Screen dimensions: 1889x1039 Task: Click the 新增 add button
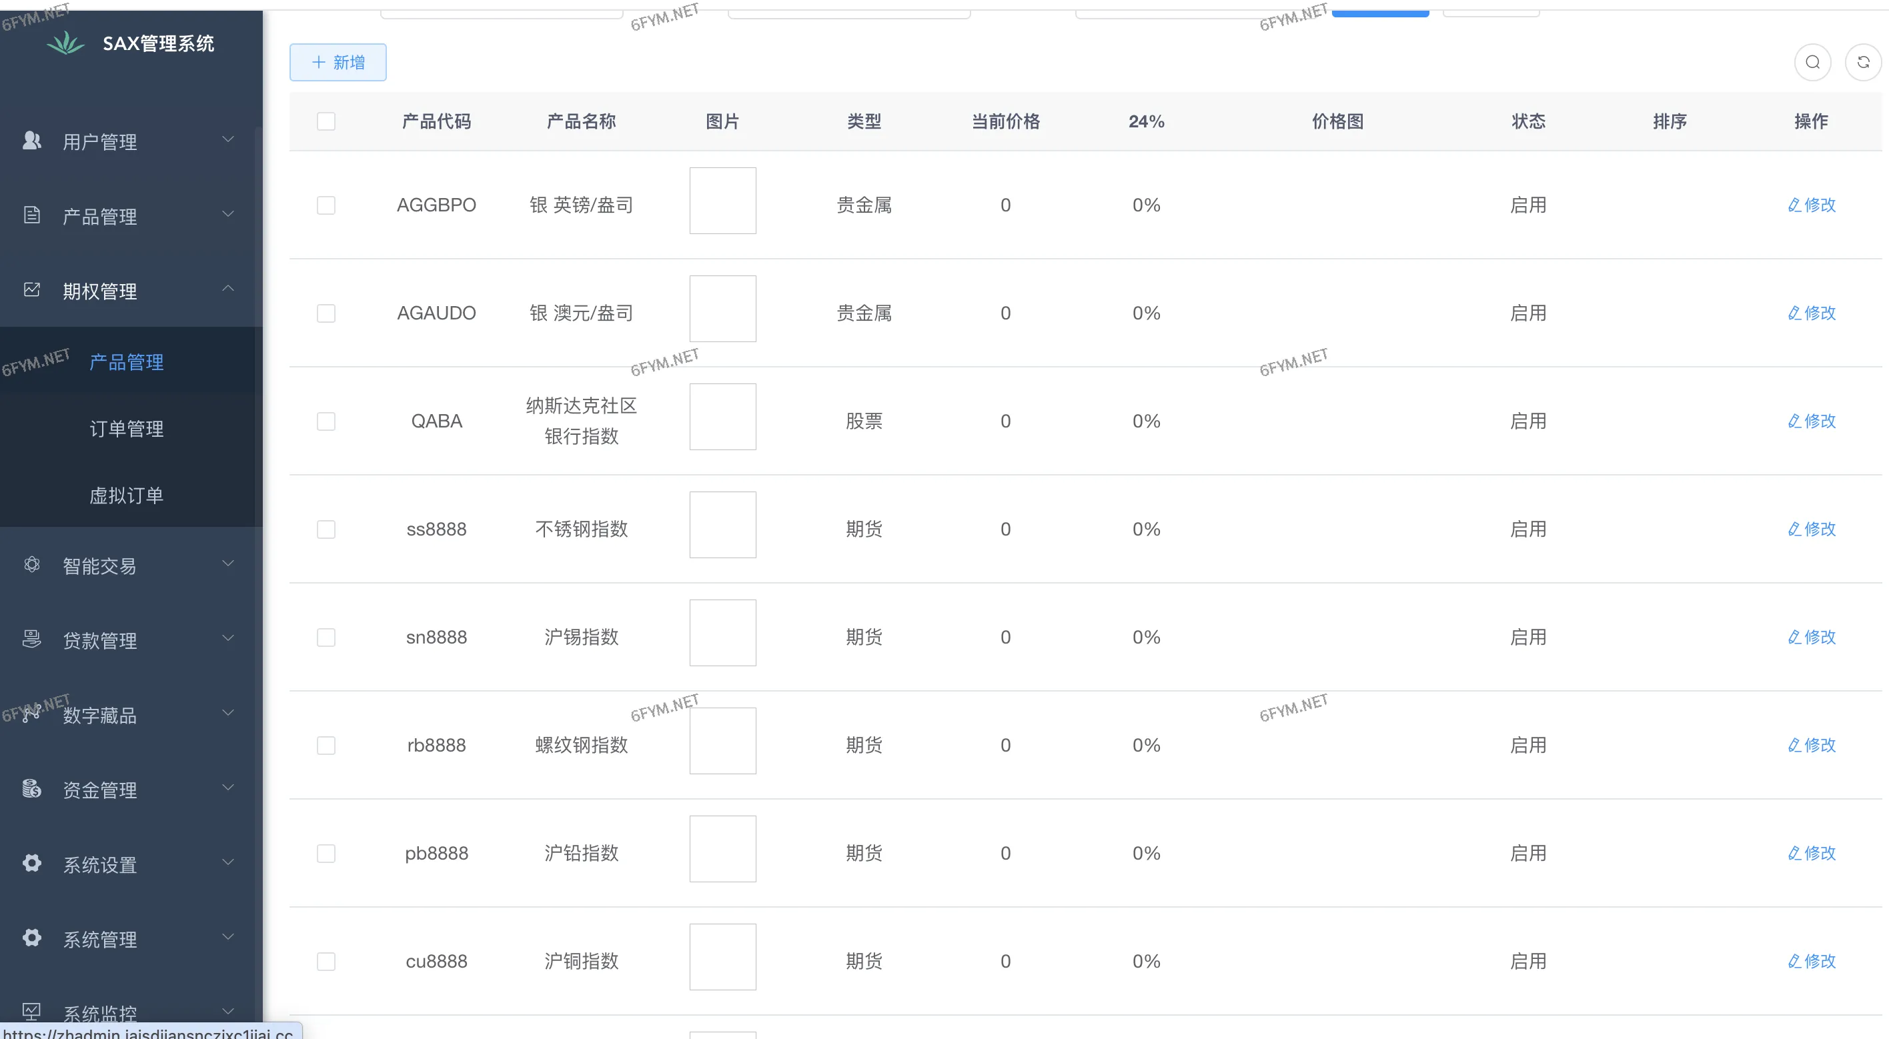[338, 62]
